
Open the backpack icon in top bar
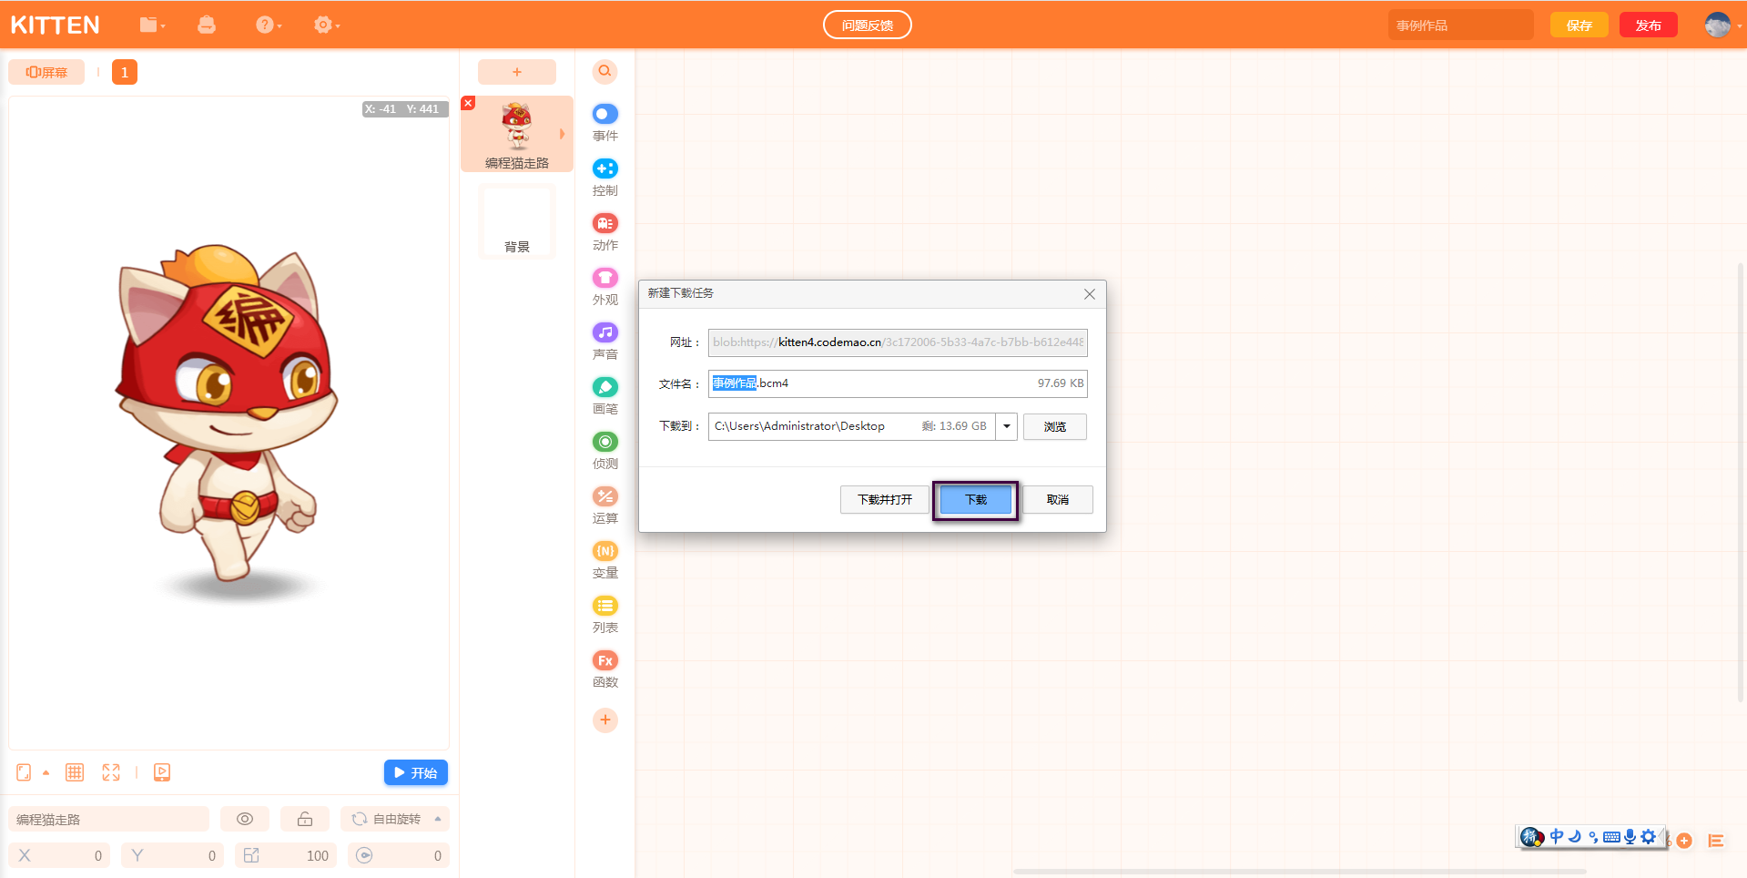(x=207, y=26)
